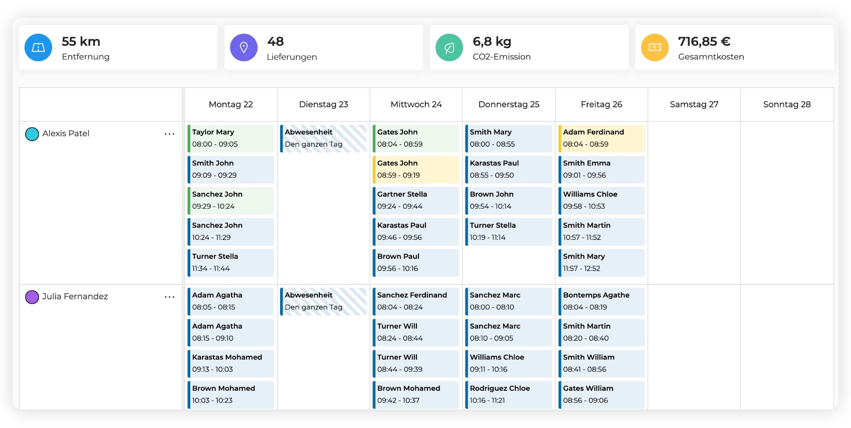Open Alexis Patel's Tuesday Abwesenheit block

click(x=323, y=138)
